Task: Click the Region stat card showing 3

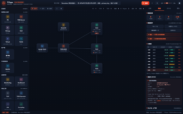Action: (160, 17)
